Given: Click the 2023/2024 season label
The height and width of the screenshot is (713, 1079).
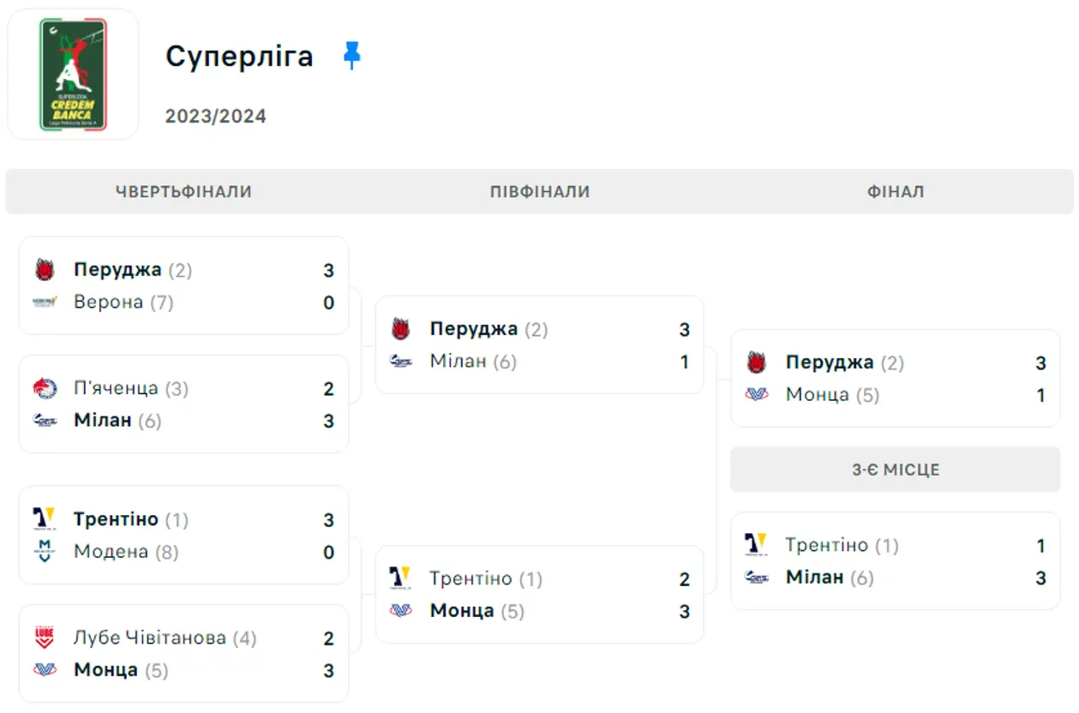Looking at the screenshot, I should pyautogui.click(x=216, y=117).
